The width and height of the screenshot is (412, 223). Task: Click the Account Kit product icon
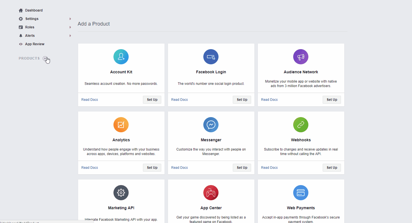pos(121,57)
